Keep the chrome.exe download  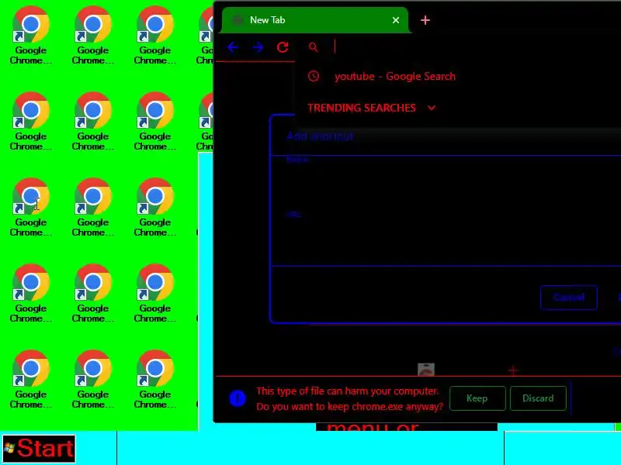click(477, 398)
